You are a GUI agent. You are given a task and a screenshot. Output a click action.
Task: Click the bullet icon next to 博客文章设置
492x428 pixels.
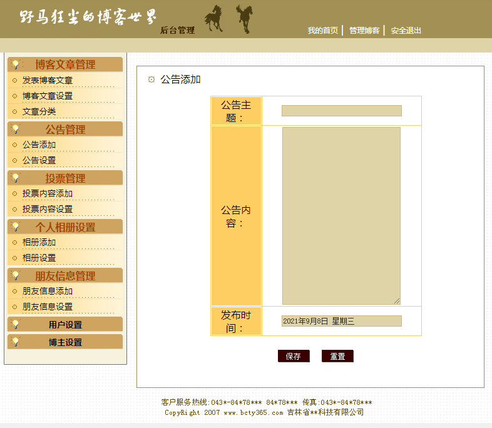click(x=14, y=96)
